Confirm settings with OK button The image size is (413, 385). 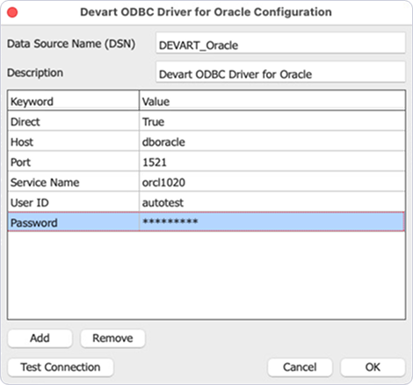tap(373, 367)
